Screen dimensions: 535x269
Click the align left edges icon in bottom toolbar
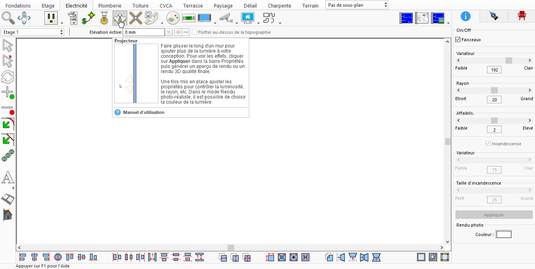[22, 257]
